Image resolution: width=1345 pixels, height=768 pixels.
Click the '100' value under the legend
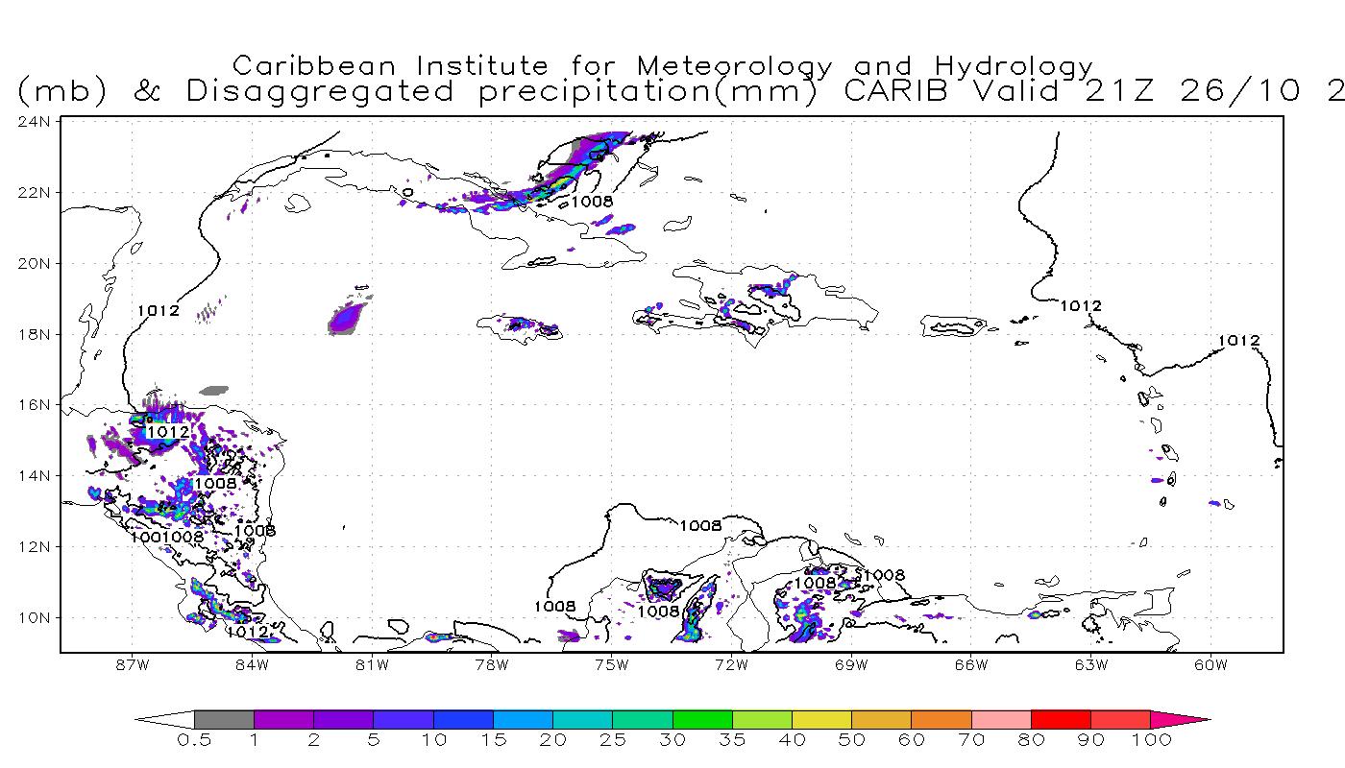[x=1151, y=740]
